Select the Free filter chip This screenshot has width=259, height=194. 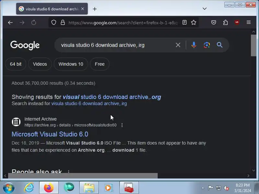(100, 64)
